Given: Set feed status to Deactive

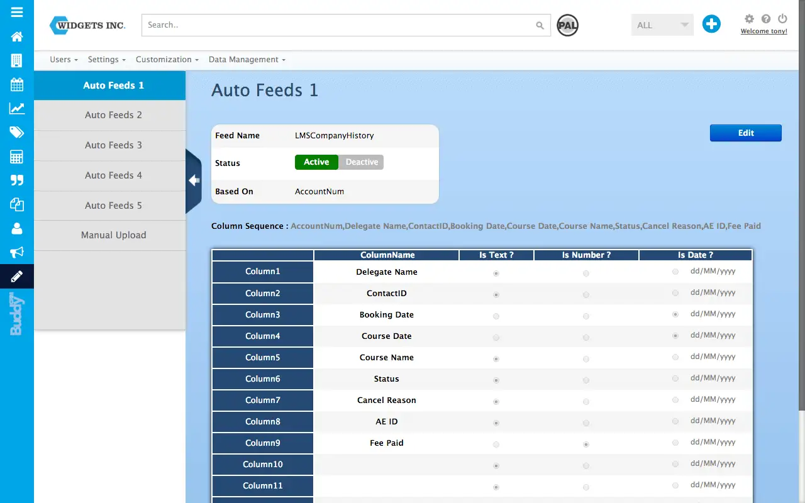Looking at the screenshot, I should click(362, 162).
